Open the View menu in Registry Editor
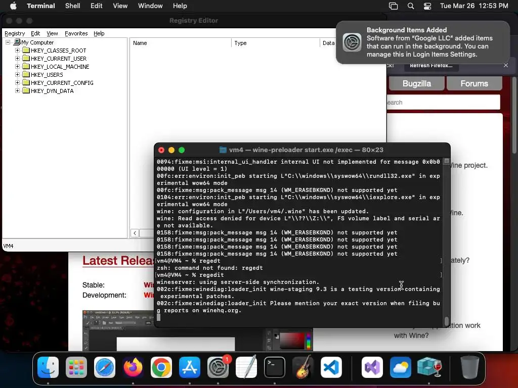This screenshot has height=388, width=518. point(52,33)
